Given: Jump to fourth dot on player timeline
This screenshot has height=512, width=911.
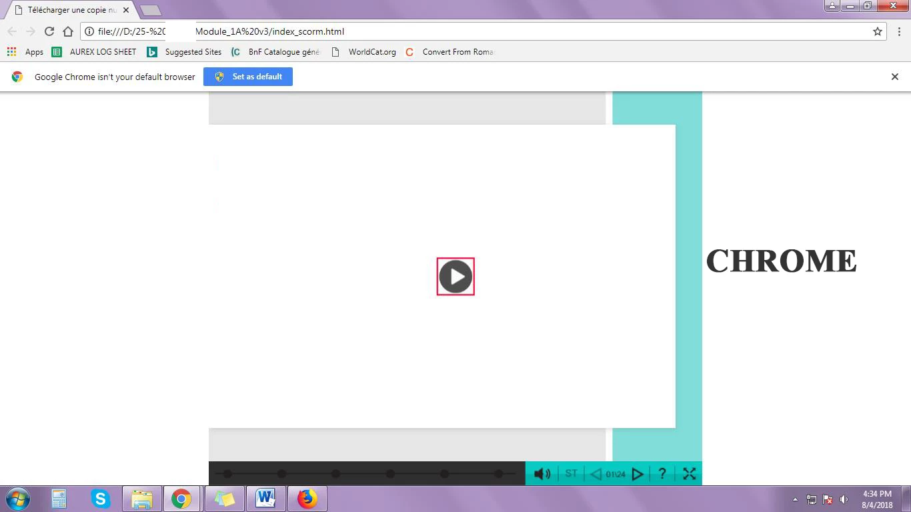Looking at the screenshot, I should [390, 473].
